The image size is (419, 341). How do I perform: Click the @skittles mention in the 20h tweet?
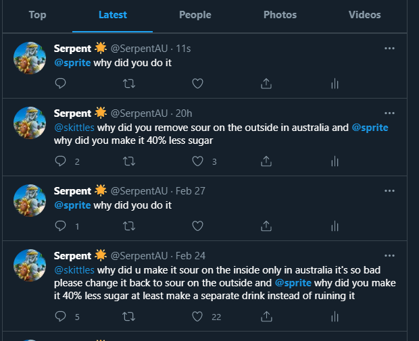(x=74, y=127)
